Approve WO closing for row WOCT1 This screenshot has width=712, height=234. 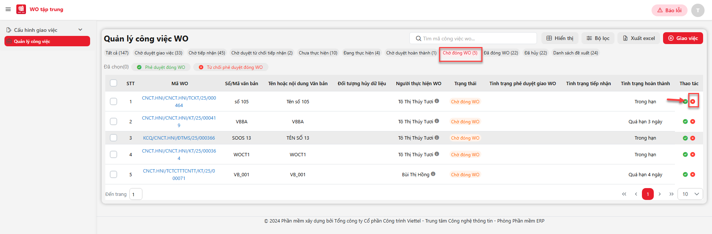pyautogui.click(x=685, y=154)
